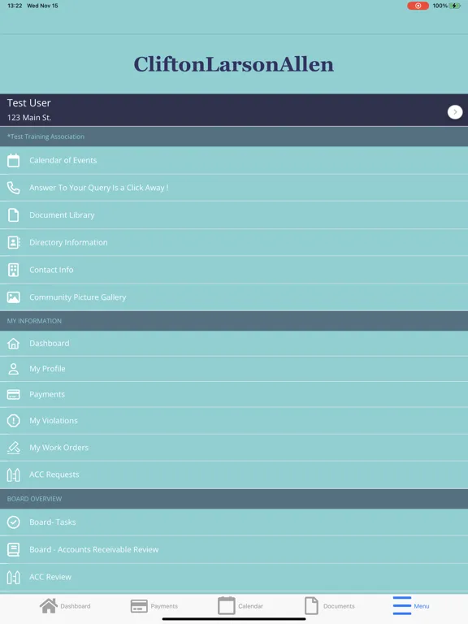Select the Menu tab label at bottom
The width and height of the screenshot is (468, 624).
422,606
